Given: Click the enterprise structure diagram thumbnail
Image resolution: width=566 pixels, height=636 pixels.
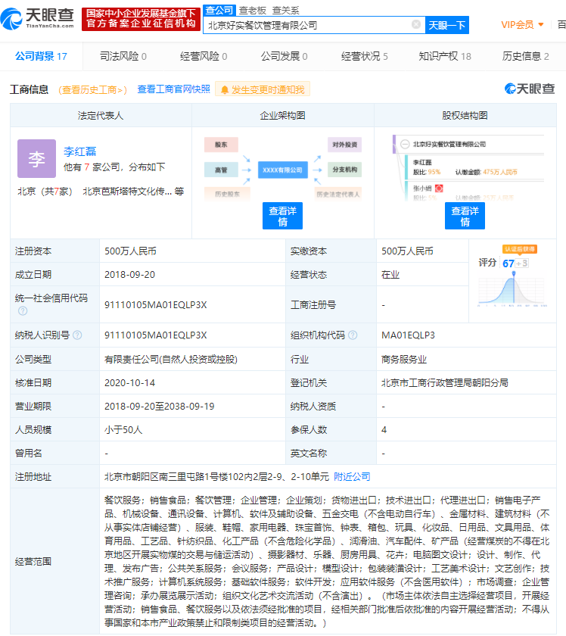Looking at the screenshot, I should (282, 169).
